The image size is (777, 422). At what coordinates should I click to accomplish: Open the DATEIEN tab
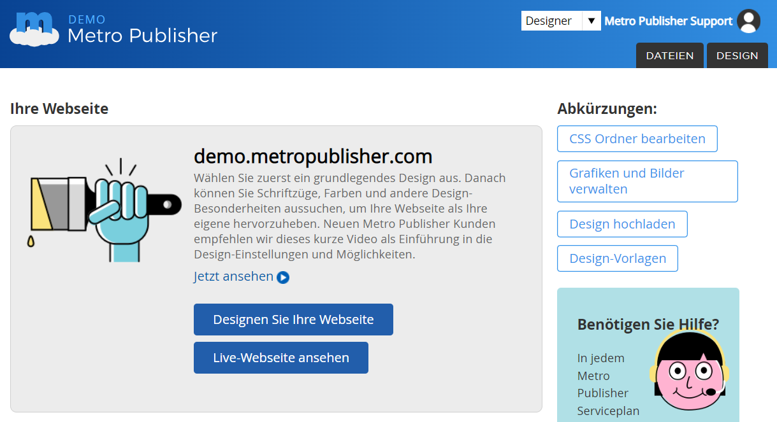pyautogui.click(x=670, y=55)
